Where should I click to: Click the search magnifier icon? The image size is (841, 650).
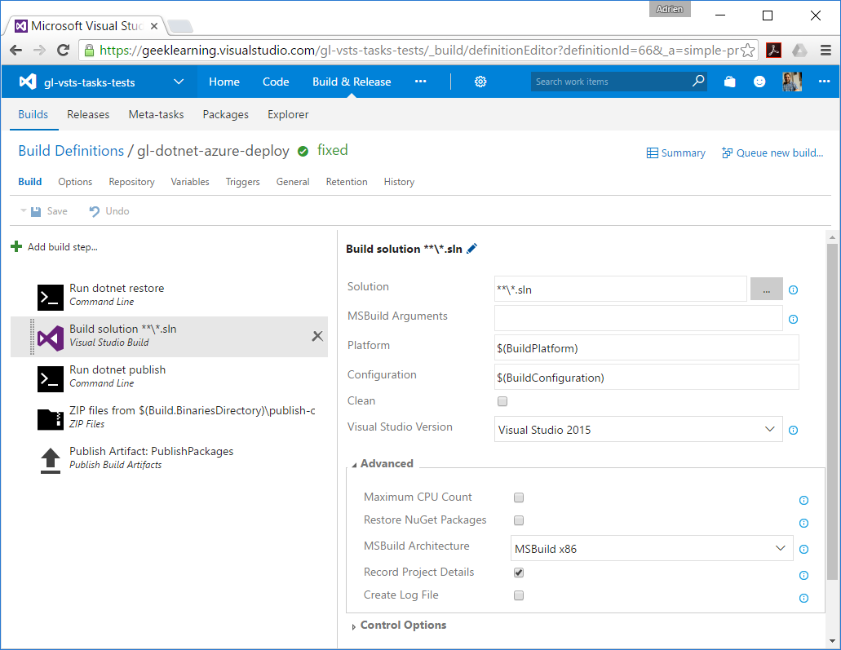pyautogui.click(x=697, y=81)
